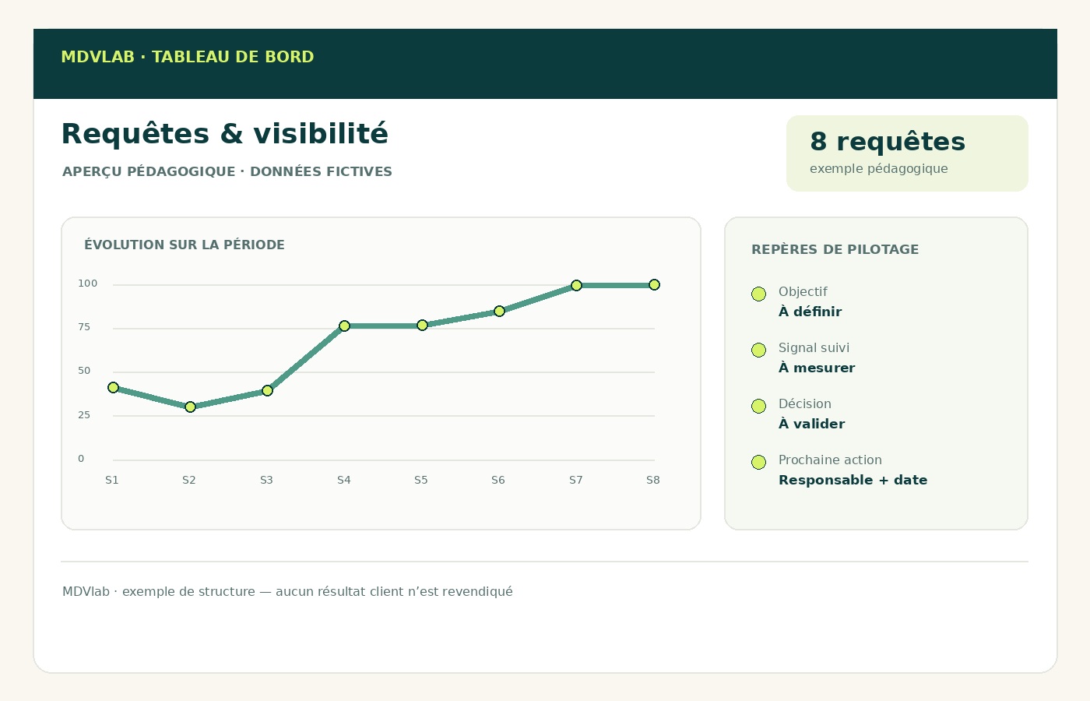Viewport: 1090px width, 701px height.
Task: Click the "MDVLAB · TABLEAU DE BORD" header text
Action: pos(188,57)
